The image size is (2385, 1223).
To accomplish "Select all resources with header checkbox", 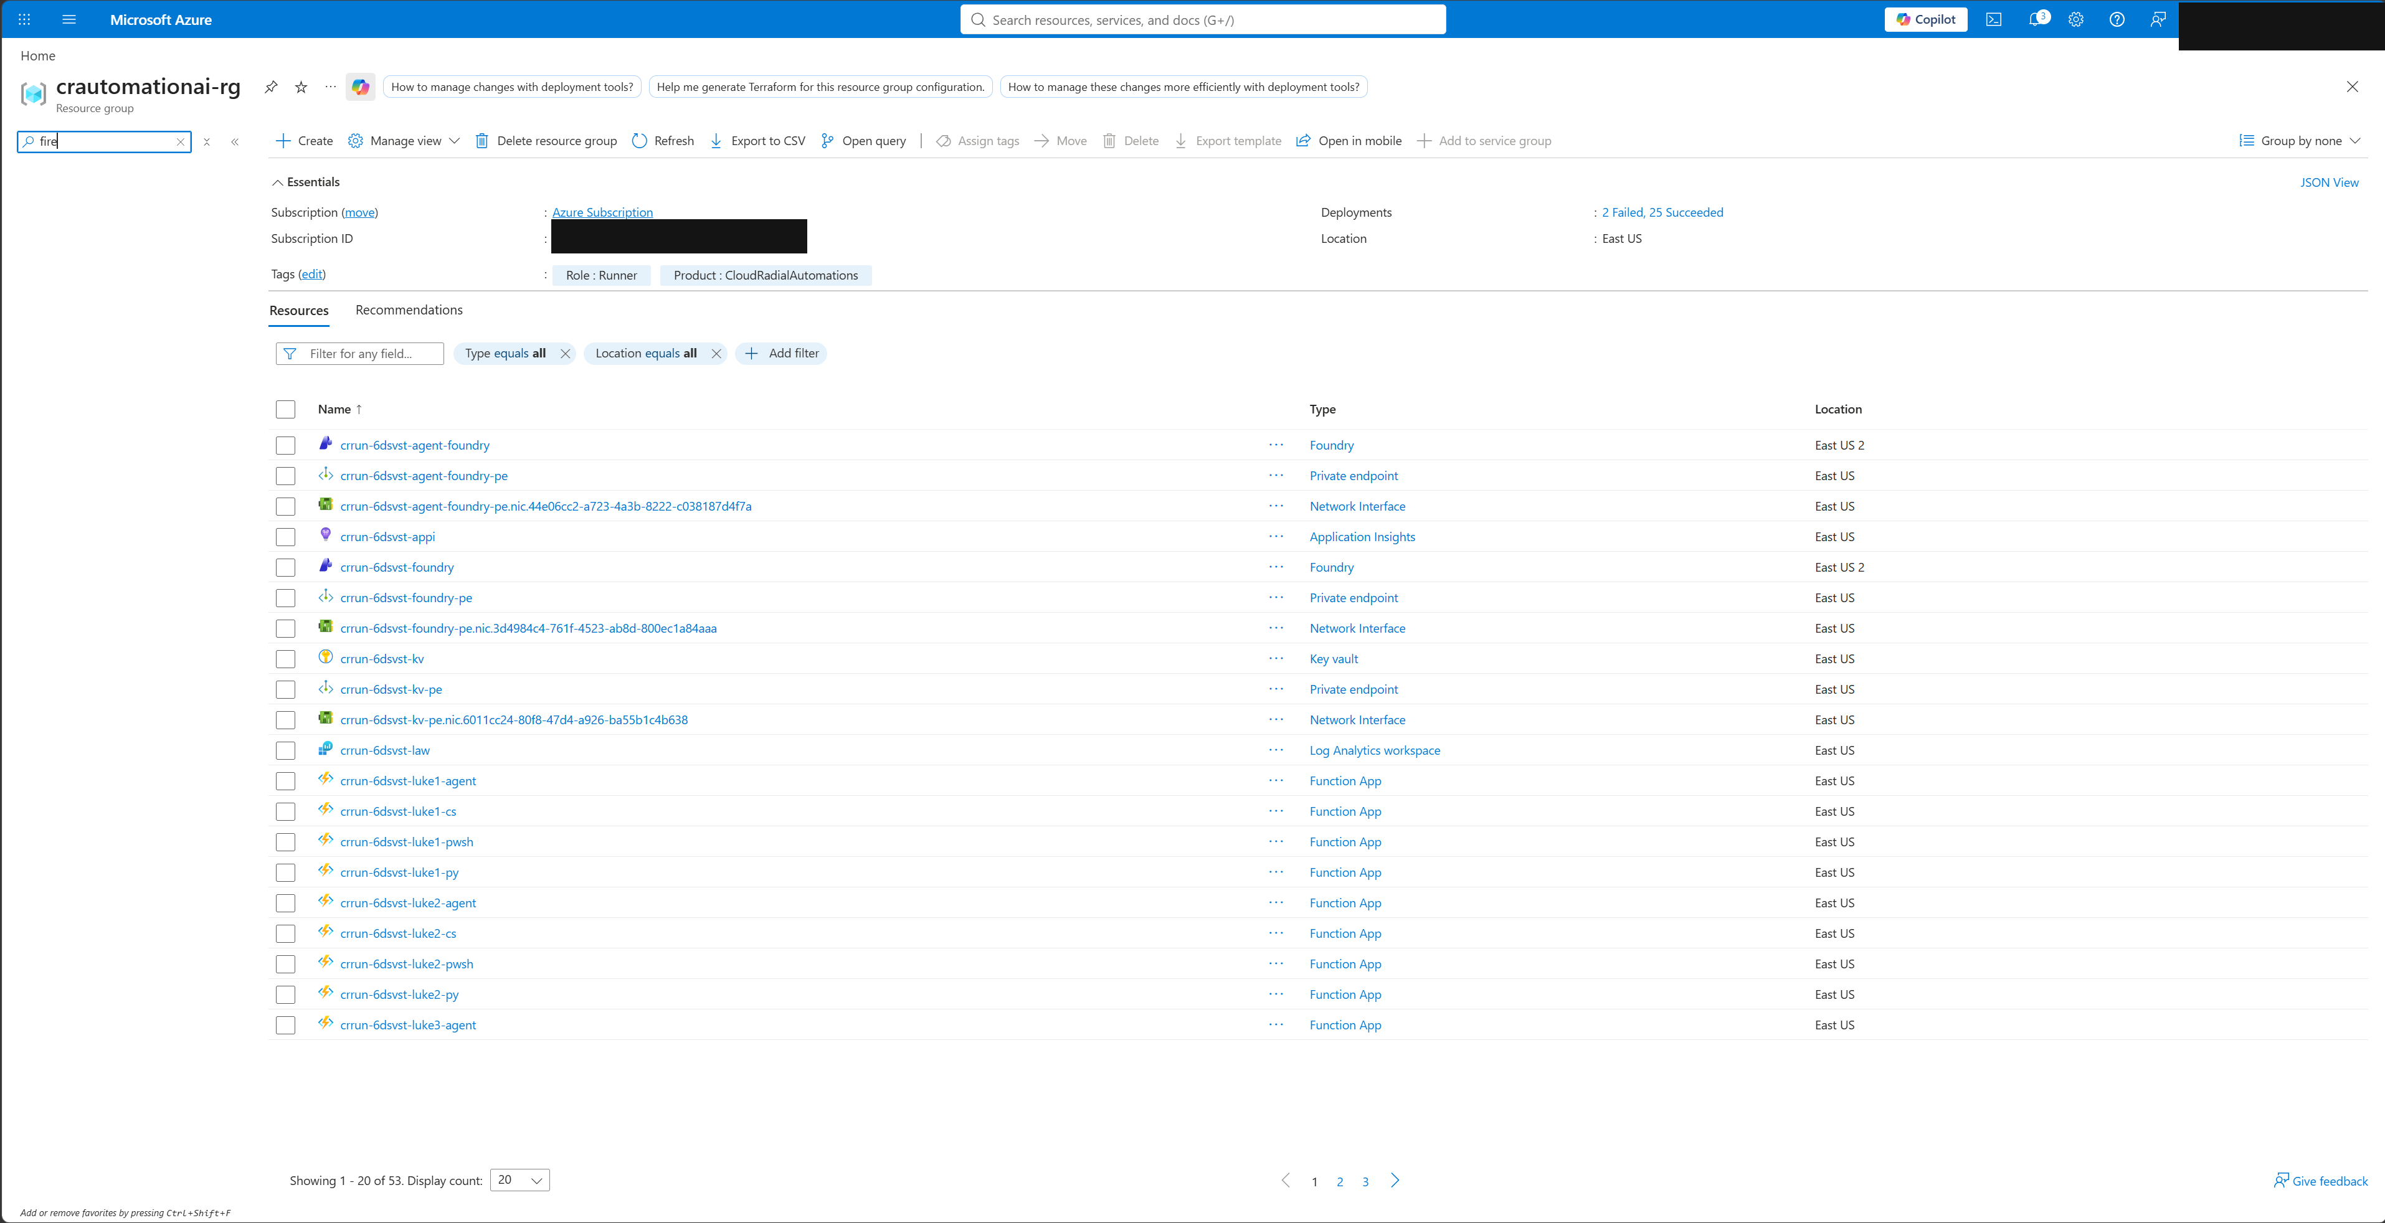I will pyautogui.click(x=285, y=409).
